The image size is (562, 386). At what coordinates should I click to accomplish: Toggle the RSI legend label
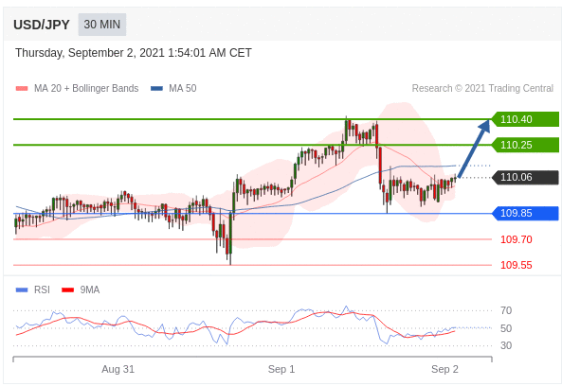click(42, 289)
